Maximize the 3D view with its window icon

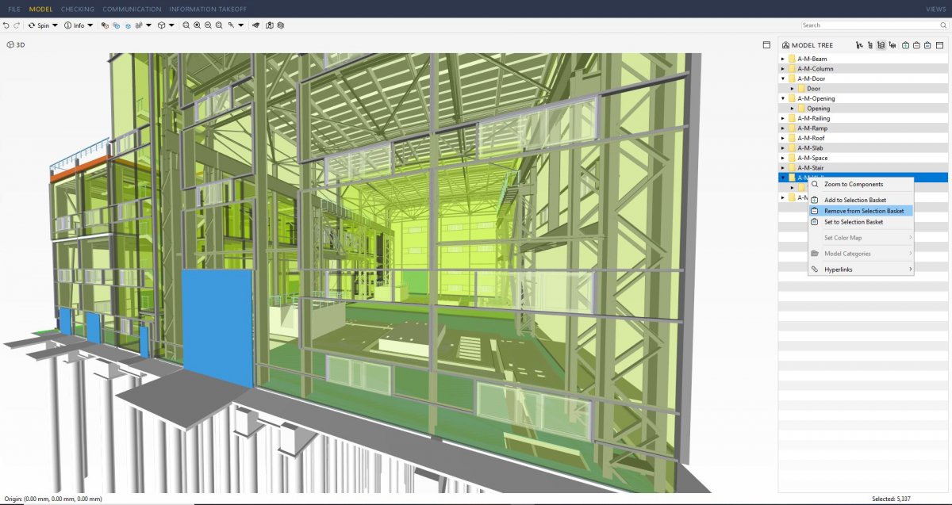(x=766, y=45)
